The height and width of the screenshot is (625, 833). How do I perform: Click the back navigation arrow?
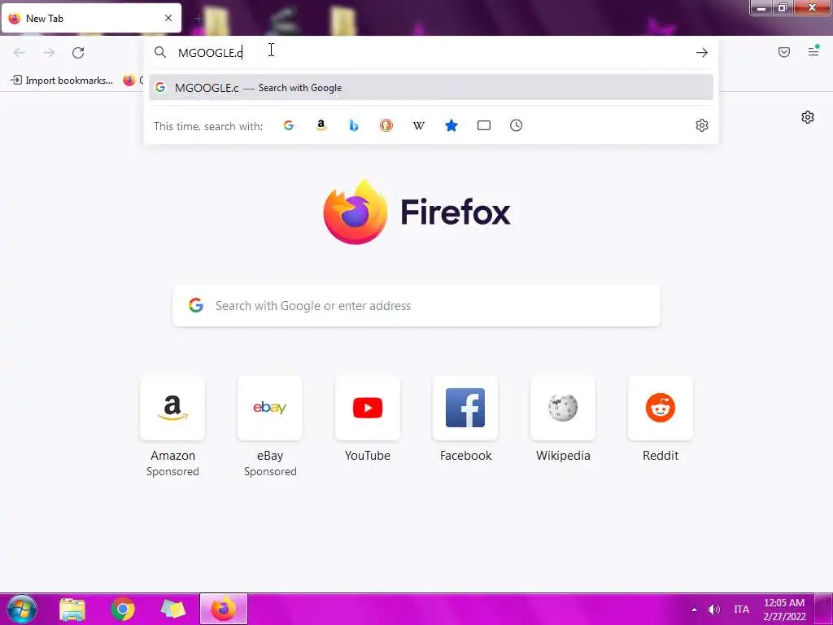[20, 53]
